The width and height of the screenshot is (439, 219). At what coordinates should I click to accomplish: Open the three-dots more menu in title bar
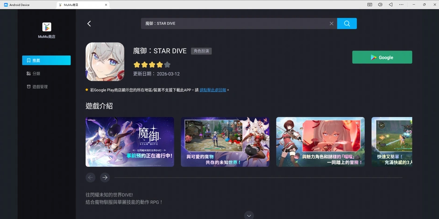click(401, 5)
